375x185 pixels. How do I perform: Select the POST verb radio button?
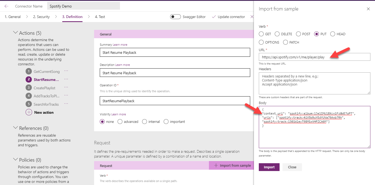298,34
